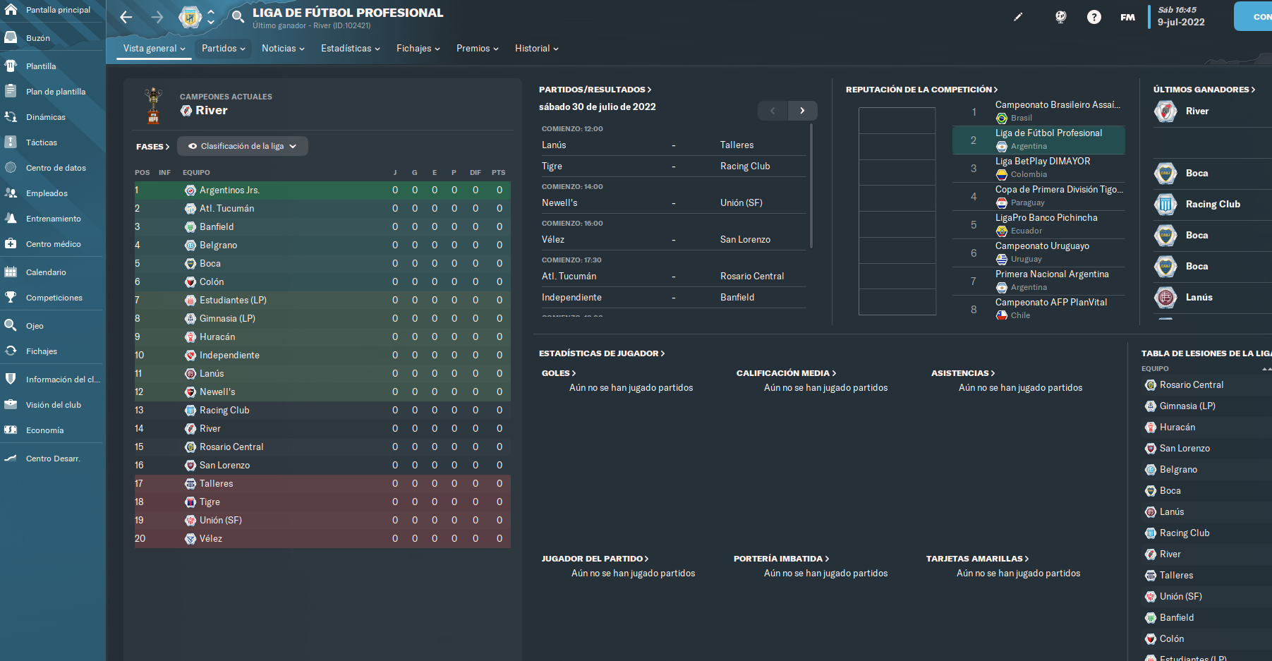Open Plantilla squad icon
The height and width of the screenshot is (661, 1272).
[x=11, y=66]
